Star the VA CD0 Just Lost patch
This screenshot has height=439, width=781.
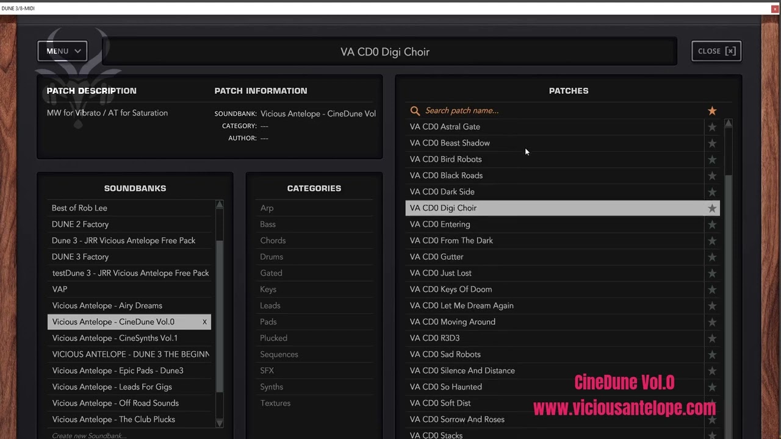[712, 273]
